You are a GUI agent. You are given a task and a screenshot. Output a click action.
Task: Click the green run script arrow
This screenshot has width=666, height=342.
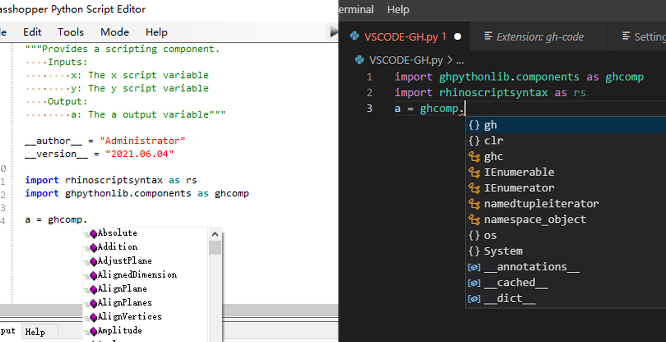pos(333,31)
